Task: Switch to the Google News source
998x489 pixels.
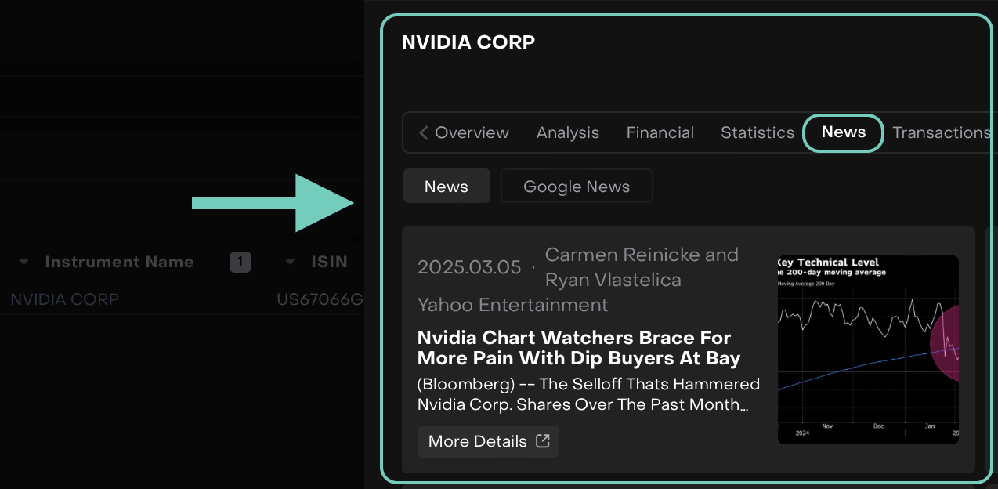Action: click(576, 187)
